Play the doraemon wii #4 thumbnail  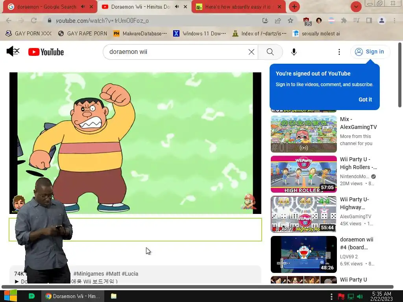point(303,254)
